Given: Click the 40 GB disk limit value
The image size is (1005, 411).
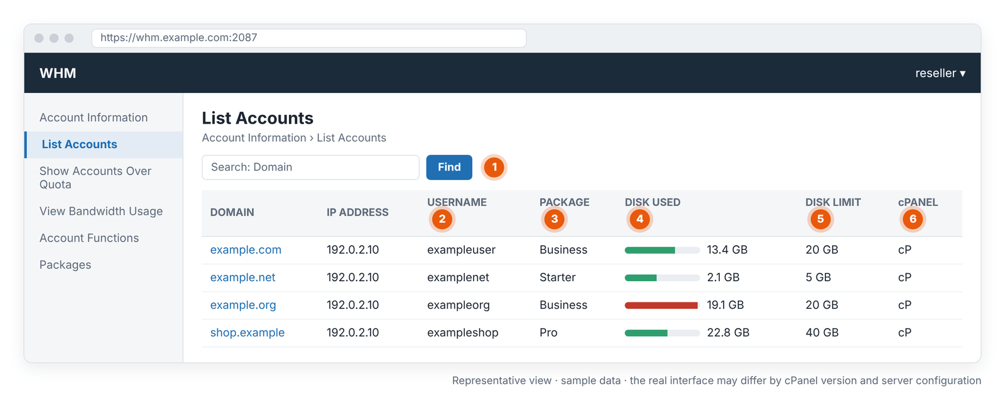Looking at the screenshot, I should [x=822, y=333].
